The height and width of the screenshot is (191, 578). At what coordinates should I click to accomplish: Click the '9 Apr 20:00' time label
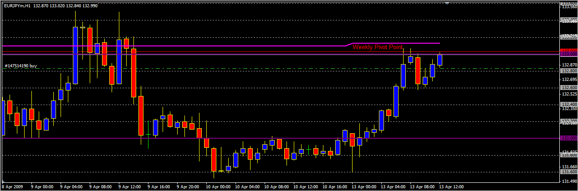pyautogui.click(x=188, y=187)
